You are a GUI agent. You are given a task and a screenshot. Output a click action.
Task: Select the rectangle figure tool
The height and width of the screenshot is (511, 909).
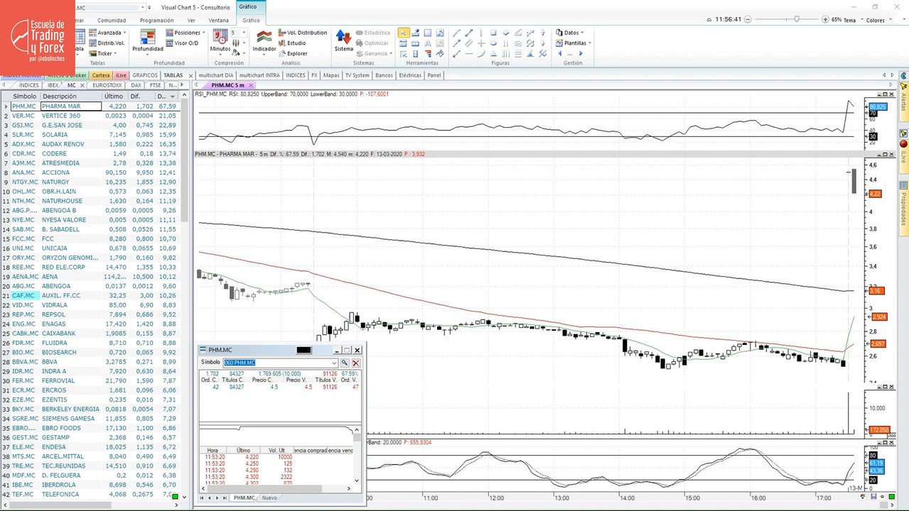point(493,33)
